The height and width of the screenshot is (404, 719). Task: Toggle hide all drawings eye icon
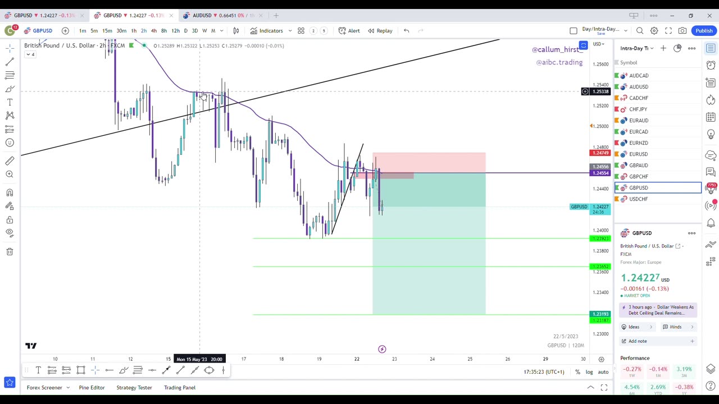[x=10, y=233]
